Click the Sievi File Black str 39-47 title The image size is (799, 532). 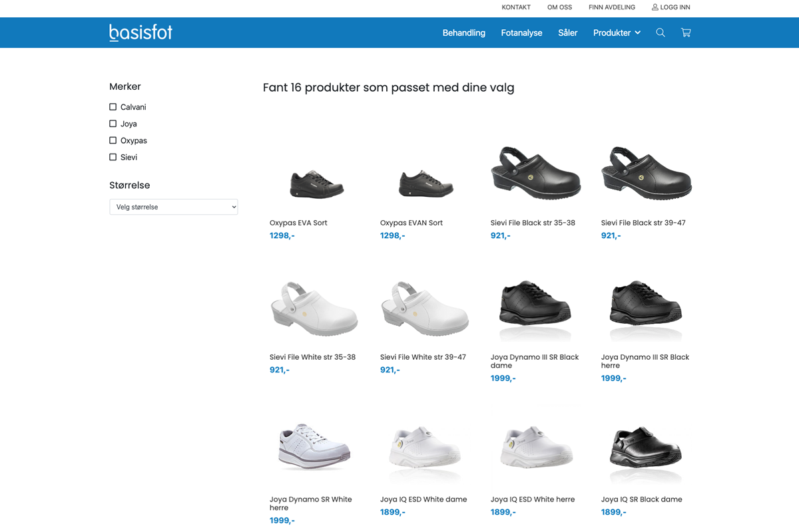643,223
